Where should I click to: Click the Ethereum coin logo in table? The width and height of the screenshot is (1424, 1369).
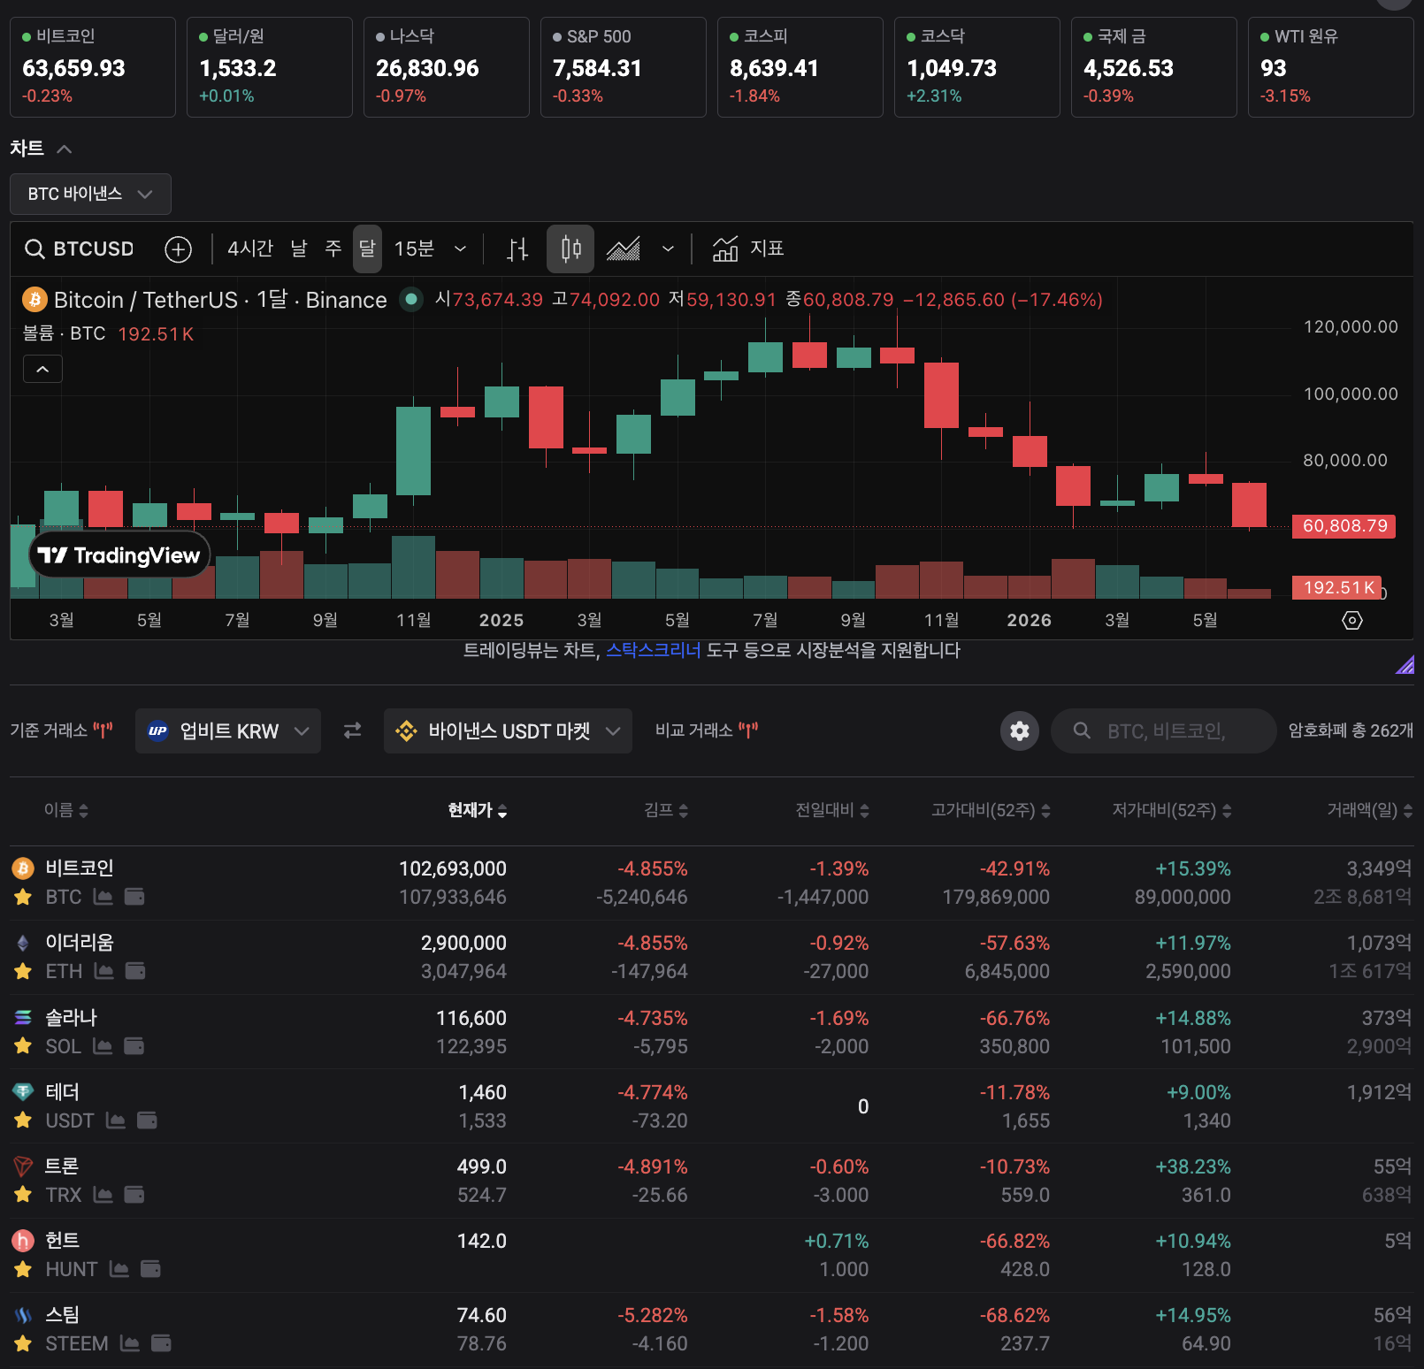(x=23, y=943)
